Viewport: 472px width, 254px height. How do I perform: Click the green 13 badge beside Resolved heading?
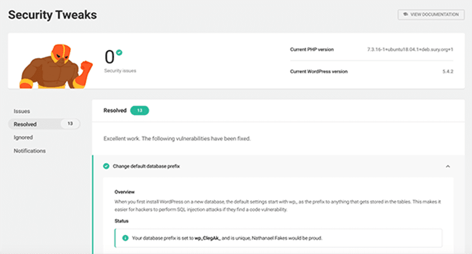coord(140,111)
